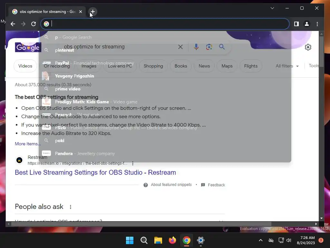Open volume control in tray
This screenshot has width=330, height=248.
[x=289, y=240]
